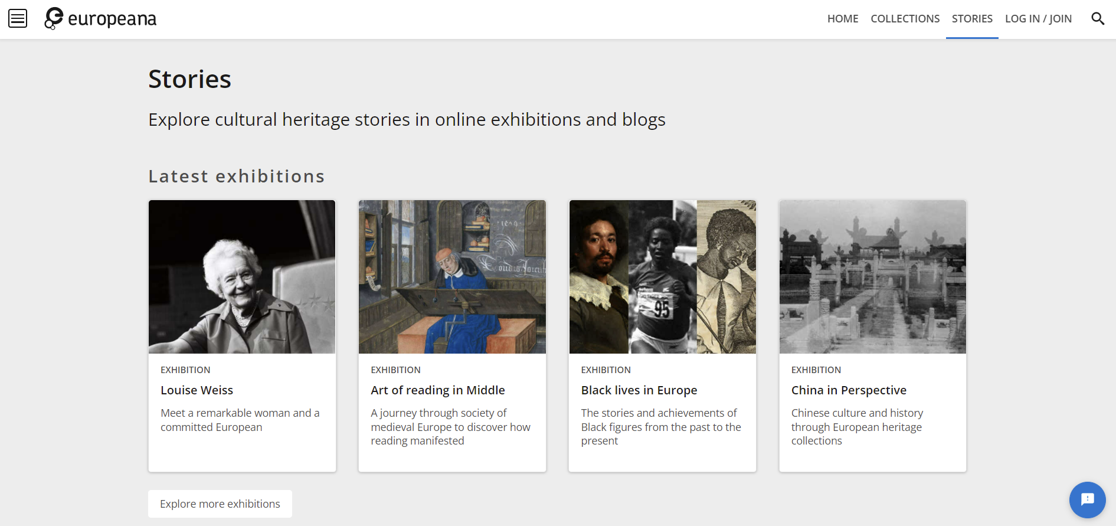Open the Louise Weiss portrait thumbnail

(242, 277)
